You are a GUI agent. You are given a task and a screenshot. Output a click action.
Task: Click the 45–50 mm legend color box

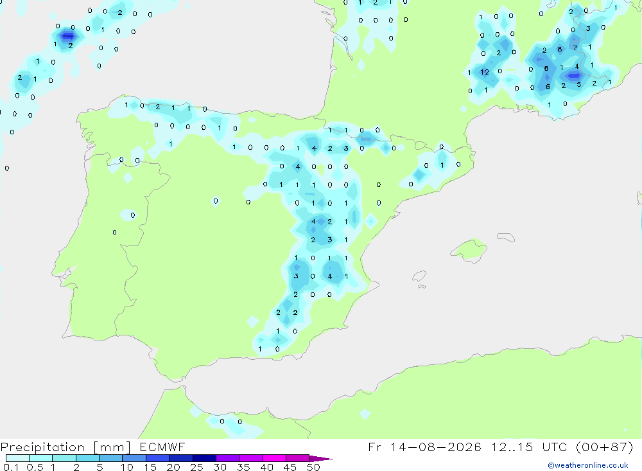point(298,458)
